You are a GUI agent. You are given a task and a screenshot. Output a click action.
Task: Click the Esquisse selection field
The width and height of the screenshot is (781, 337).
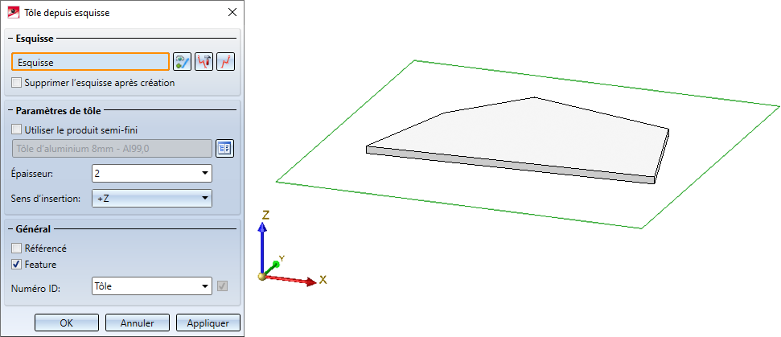(90, 62)
